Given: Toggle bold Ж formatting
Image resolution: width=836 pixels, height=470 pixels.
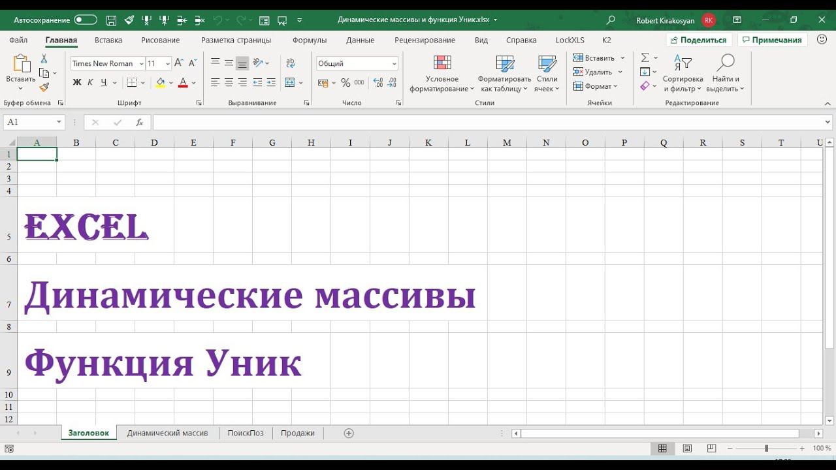Looking at the screenshot, I should [x=76, y=82].
